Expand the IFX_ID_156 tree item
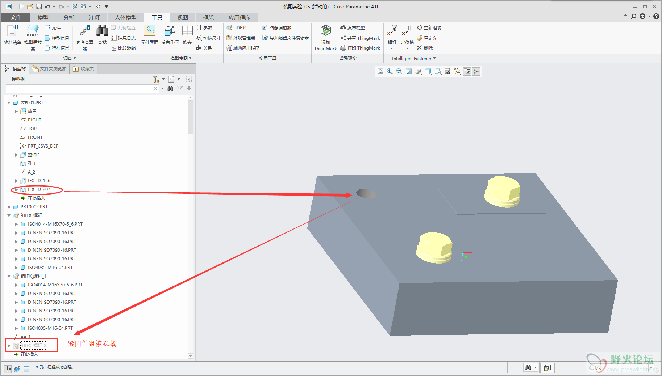This screenshot has width=662, height=376. point(16,181)
